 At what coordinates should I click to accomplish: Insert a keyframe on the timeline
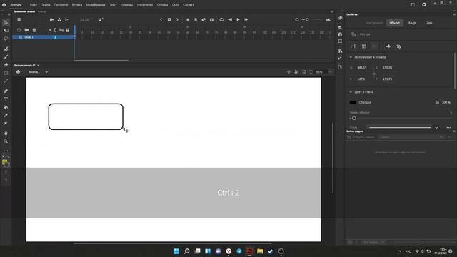[169, 19]
